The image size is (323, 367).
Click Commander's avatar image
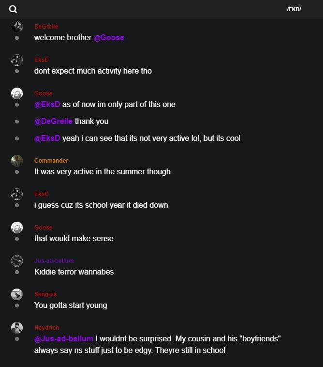pyautogui.click(x=17, y=161)
